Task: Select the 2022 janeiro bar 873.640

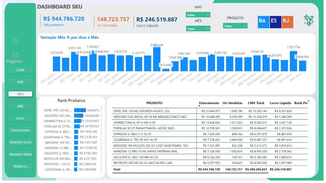Action: (x=166, y=70)
